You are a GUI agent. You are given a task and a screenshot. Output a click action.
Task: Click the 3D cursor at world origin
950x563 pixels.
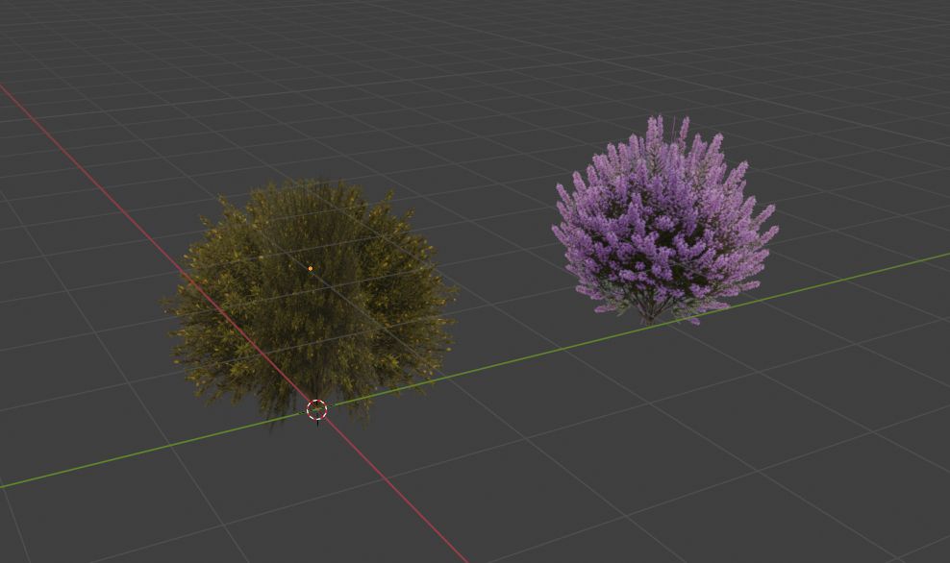coord(317,410)
